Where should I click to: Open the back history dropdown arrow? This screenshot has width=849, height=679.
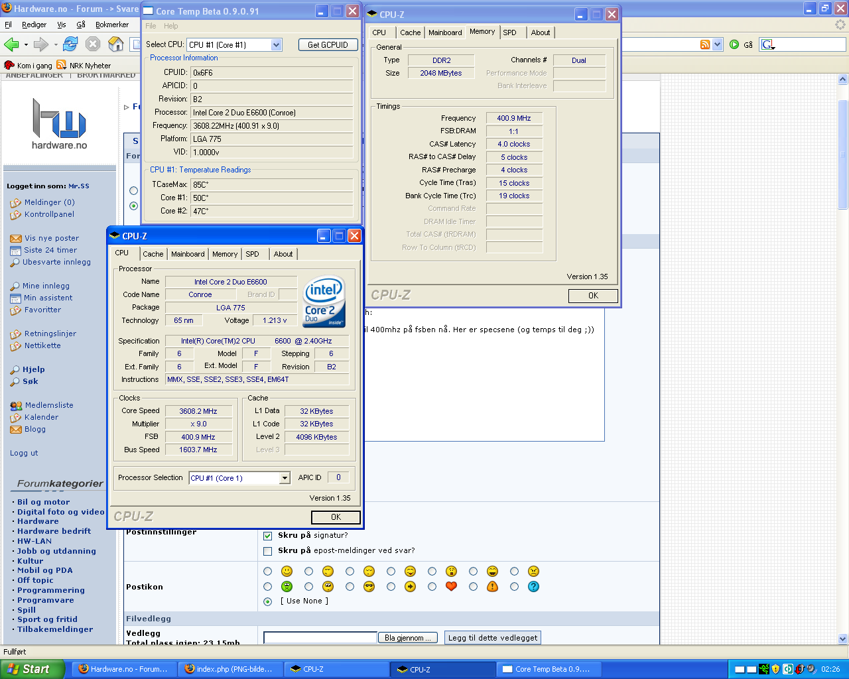click(26, 45)
